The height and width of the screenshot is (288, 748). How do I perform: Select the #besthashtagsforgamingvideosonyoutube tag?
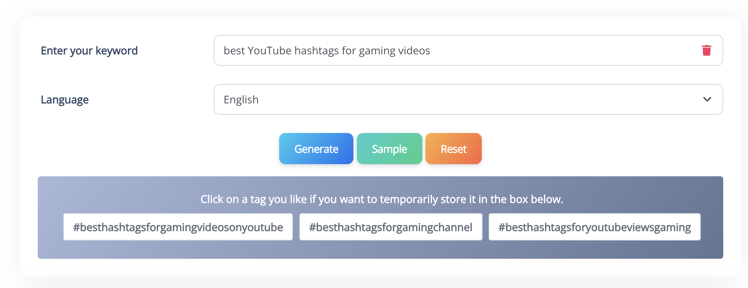click(x=178, y=227)
